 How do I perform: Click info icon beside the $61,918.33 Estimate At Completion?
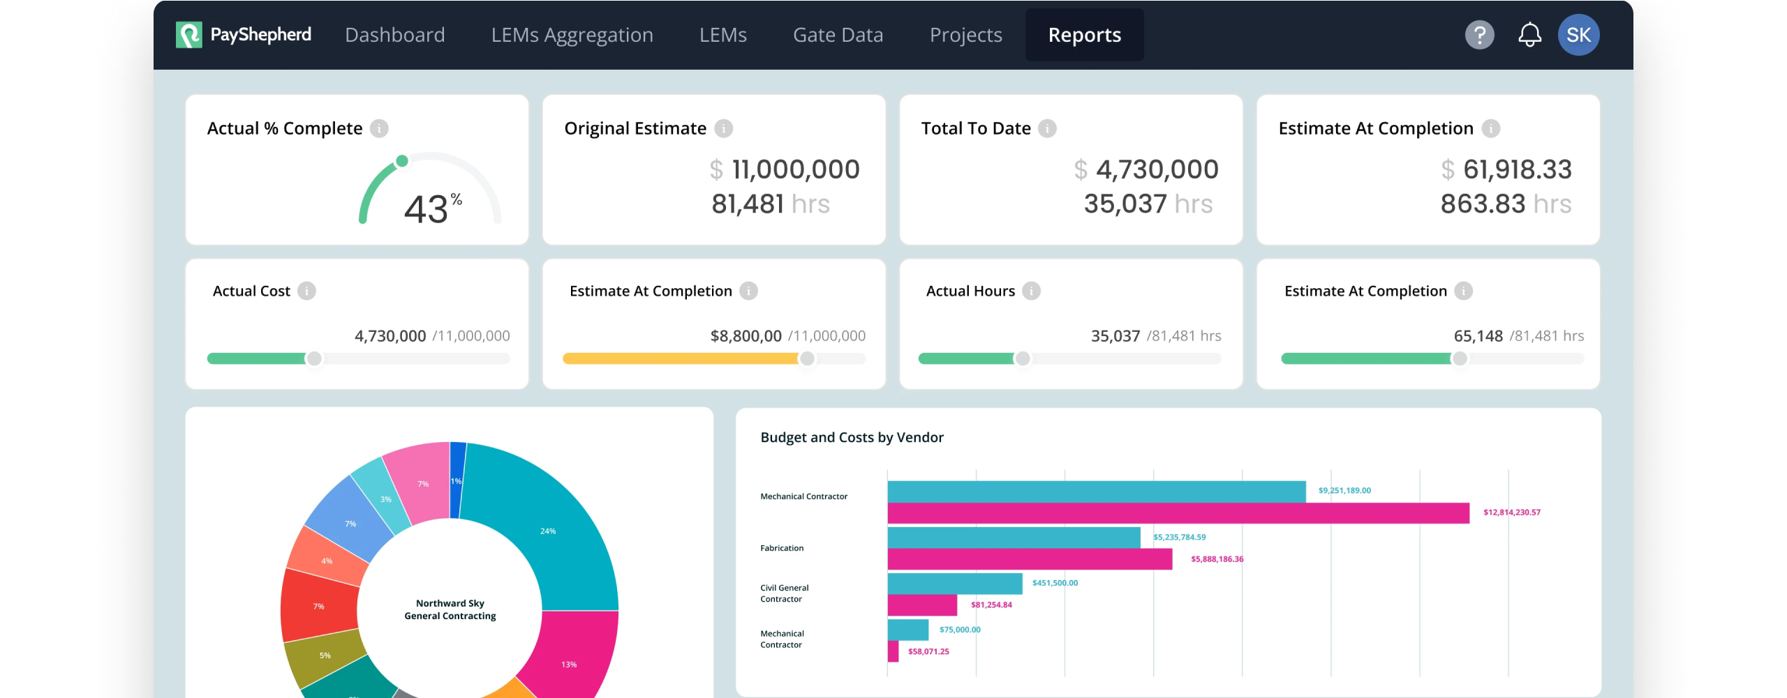click(x=1490, y=128)
